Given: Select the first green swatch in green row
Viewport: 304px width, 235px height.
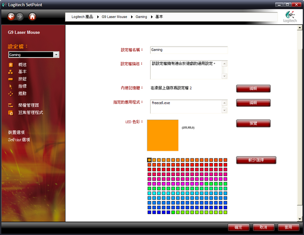Looking at the screenshot, I should (x=149, y=188).
